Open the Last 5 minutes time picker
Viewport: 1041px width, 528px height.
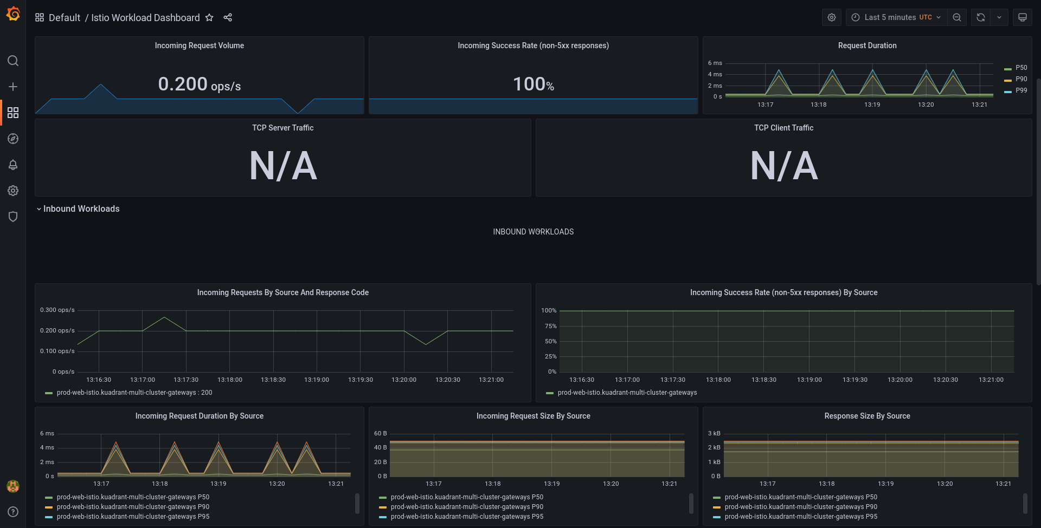[x=896, y=17]
